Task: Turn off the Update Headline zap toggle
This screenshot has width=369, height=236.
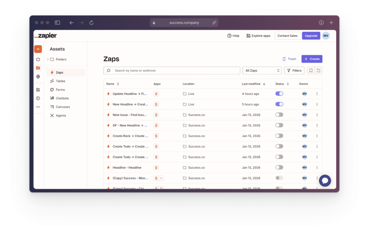Action: point(279,93)
